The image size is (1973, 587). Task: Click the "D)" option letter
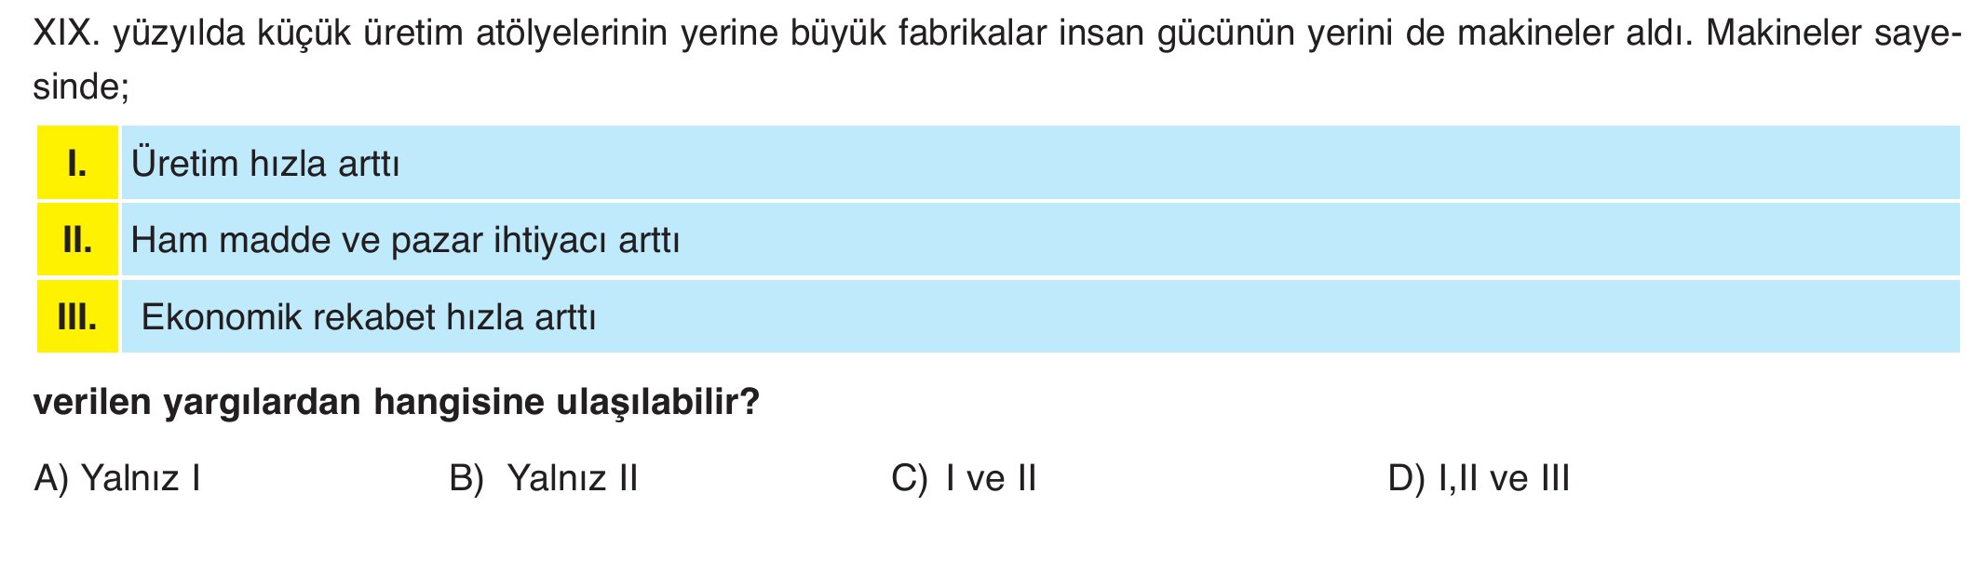[1406, 478]
